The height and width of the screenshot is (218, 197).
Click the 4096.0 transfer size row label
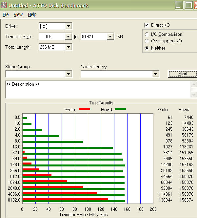point(14,194)
